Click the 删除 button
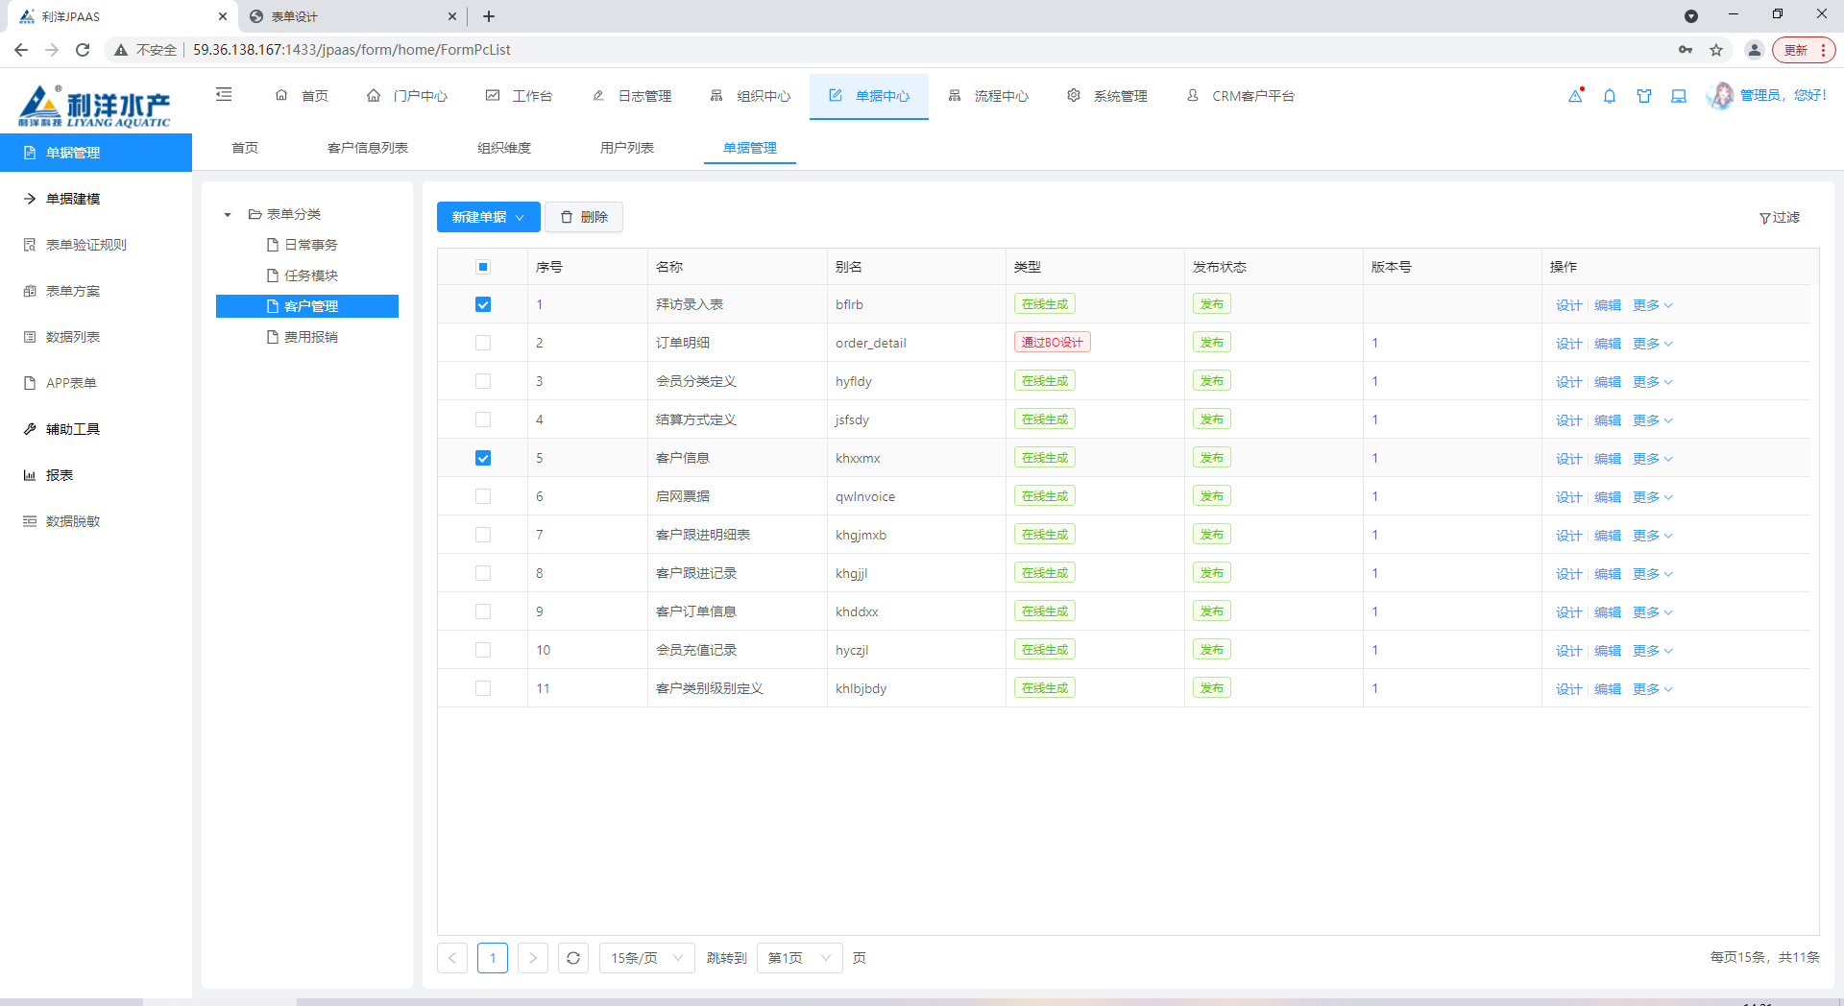The width and height of the screenshot is (1844, 1006). tap(584, 217)
